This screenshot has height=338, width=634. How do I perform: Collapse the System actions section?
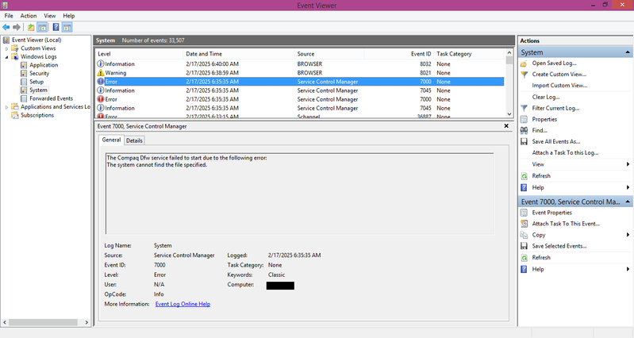628,52
